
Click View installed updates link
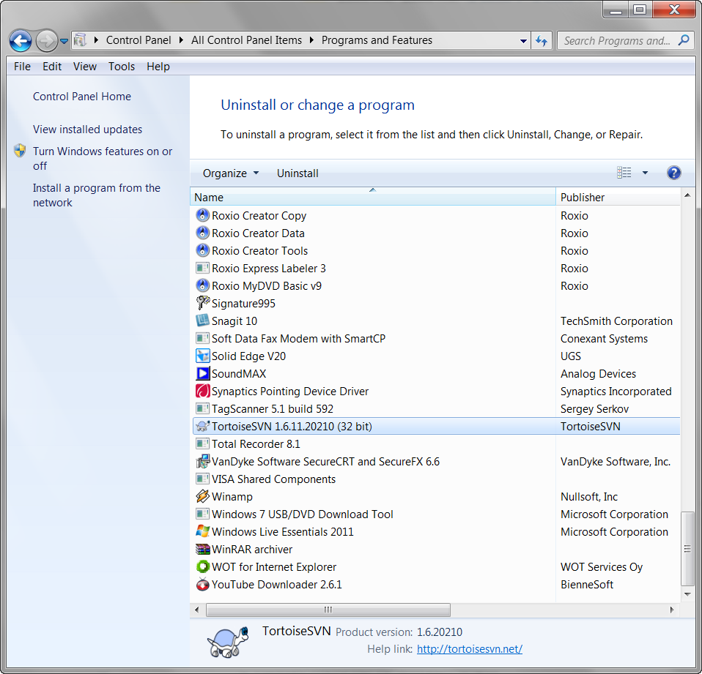pyautogui.click(x=88, y=130)
